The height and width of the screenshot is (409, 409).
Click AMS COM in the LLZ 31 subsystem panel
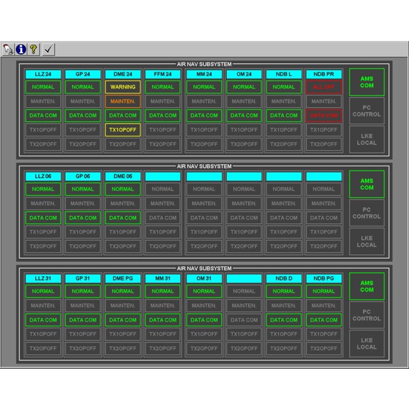coord(367,286)
